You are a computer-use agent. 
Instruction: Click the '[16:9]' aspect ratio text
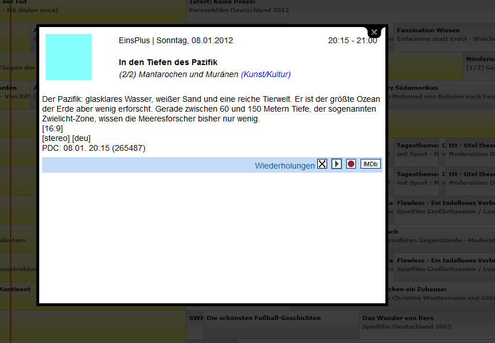(x=52, y=128)
